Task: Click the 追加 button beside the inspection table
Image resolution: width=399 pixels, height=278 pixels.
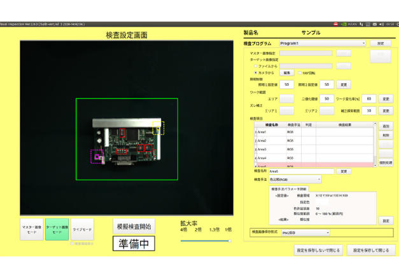Action: 386,126
